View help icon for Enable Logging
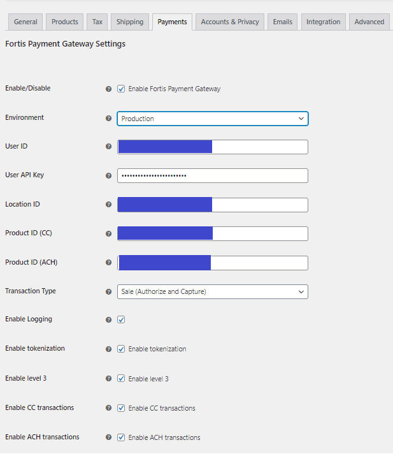The image size is (393, 454). (x=108, y=319)
